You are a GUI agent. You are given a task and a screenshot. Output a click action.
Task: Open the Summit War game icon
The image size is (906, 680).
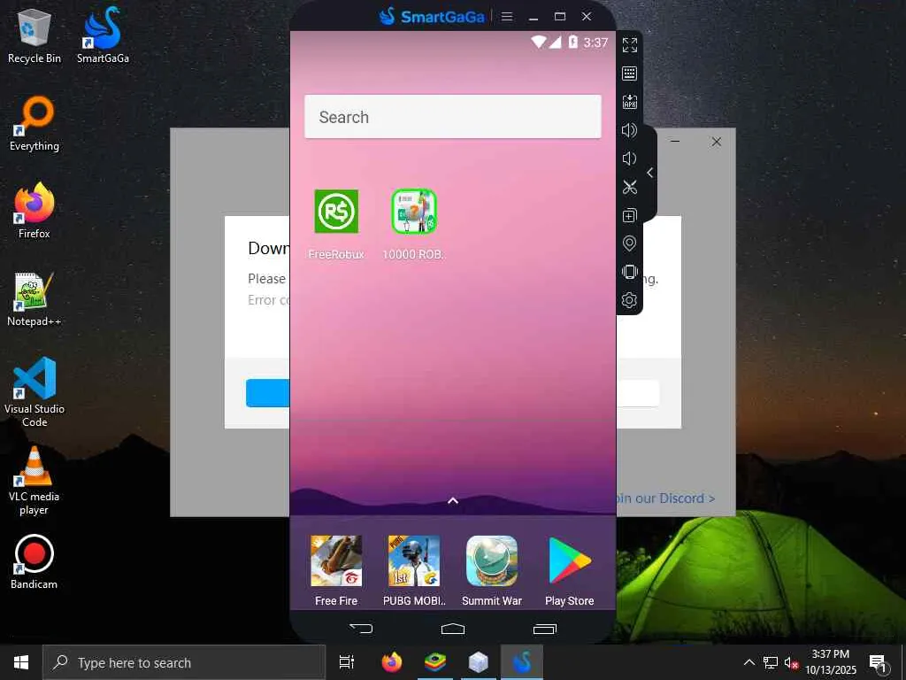tap(492, 561)
